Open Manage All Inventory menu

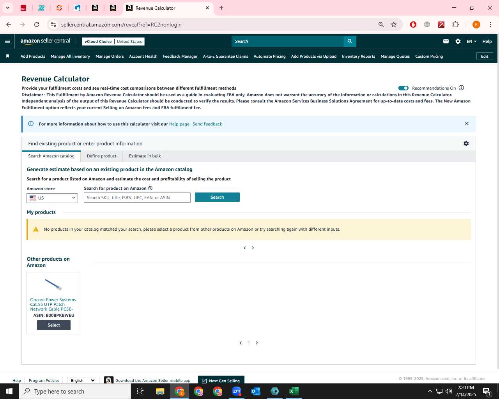tap(70, 56)
